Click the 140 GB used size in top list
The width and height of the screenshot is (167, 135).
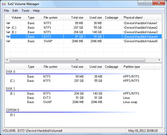point(97,32)
